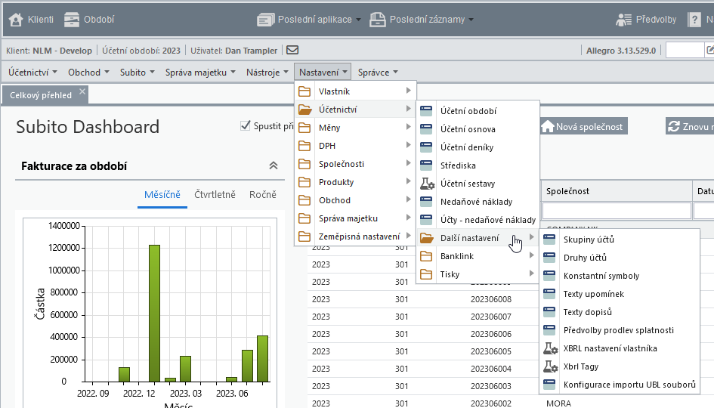This screenshot has height=408, width=714.
Task: Open the Produkty submenu
Action: click(356, 182)
